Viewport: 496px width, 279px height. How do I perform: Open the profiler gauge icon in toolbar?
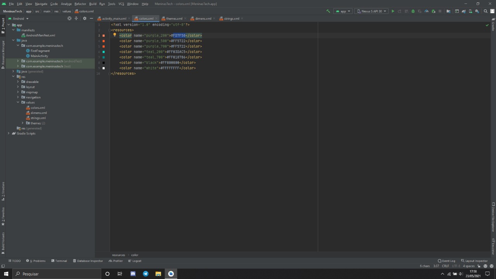point(427,11)
